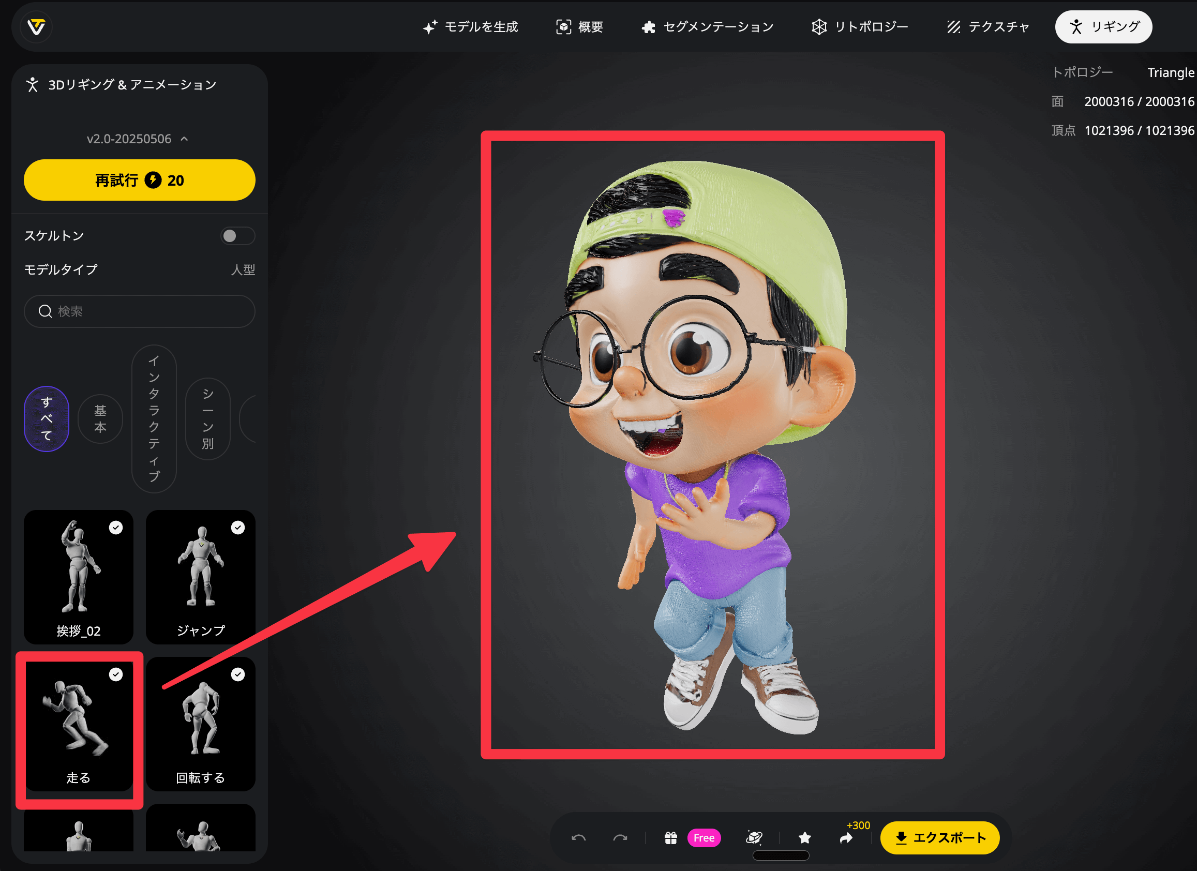Click the undo arrow icon

[578, 837]
